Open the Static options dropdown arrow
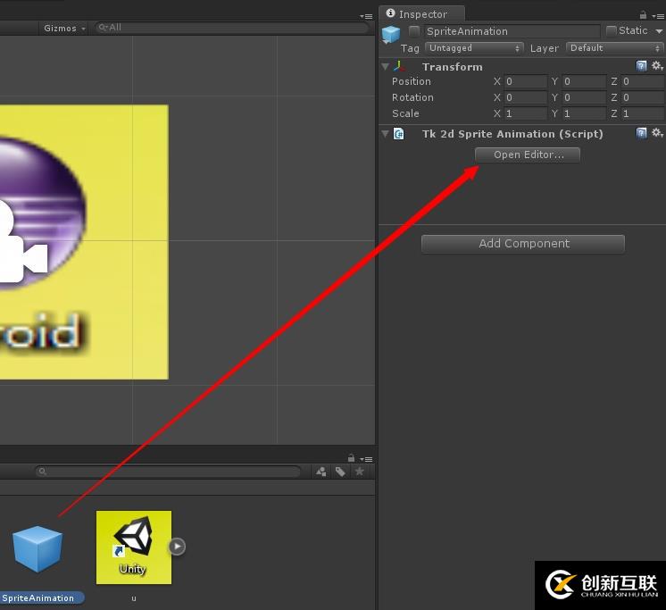The height and width of the screenshot is (610, 666). coord(659,31)
